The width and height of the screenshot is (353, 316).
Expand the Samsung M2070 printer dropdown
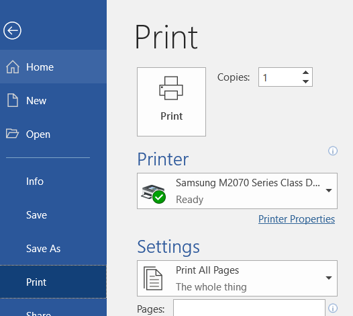point(329,190)
